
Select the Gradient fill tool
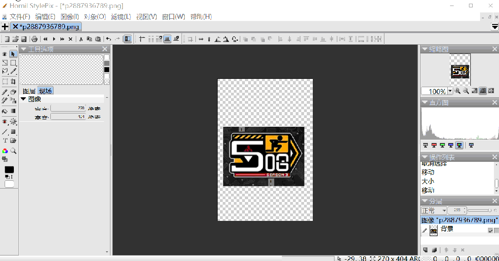click(13, 111)
